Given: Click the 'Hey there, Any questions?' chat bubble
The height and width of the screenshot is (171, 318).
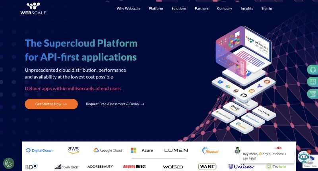Looking at the screenshot, I should 267,156.
